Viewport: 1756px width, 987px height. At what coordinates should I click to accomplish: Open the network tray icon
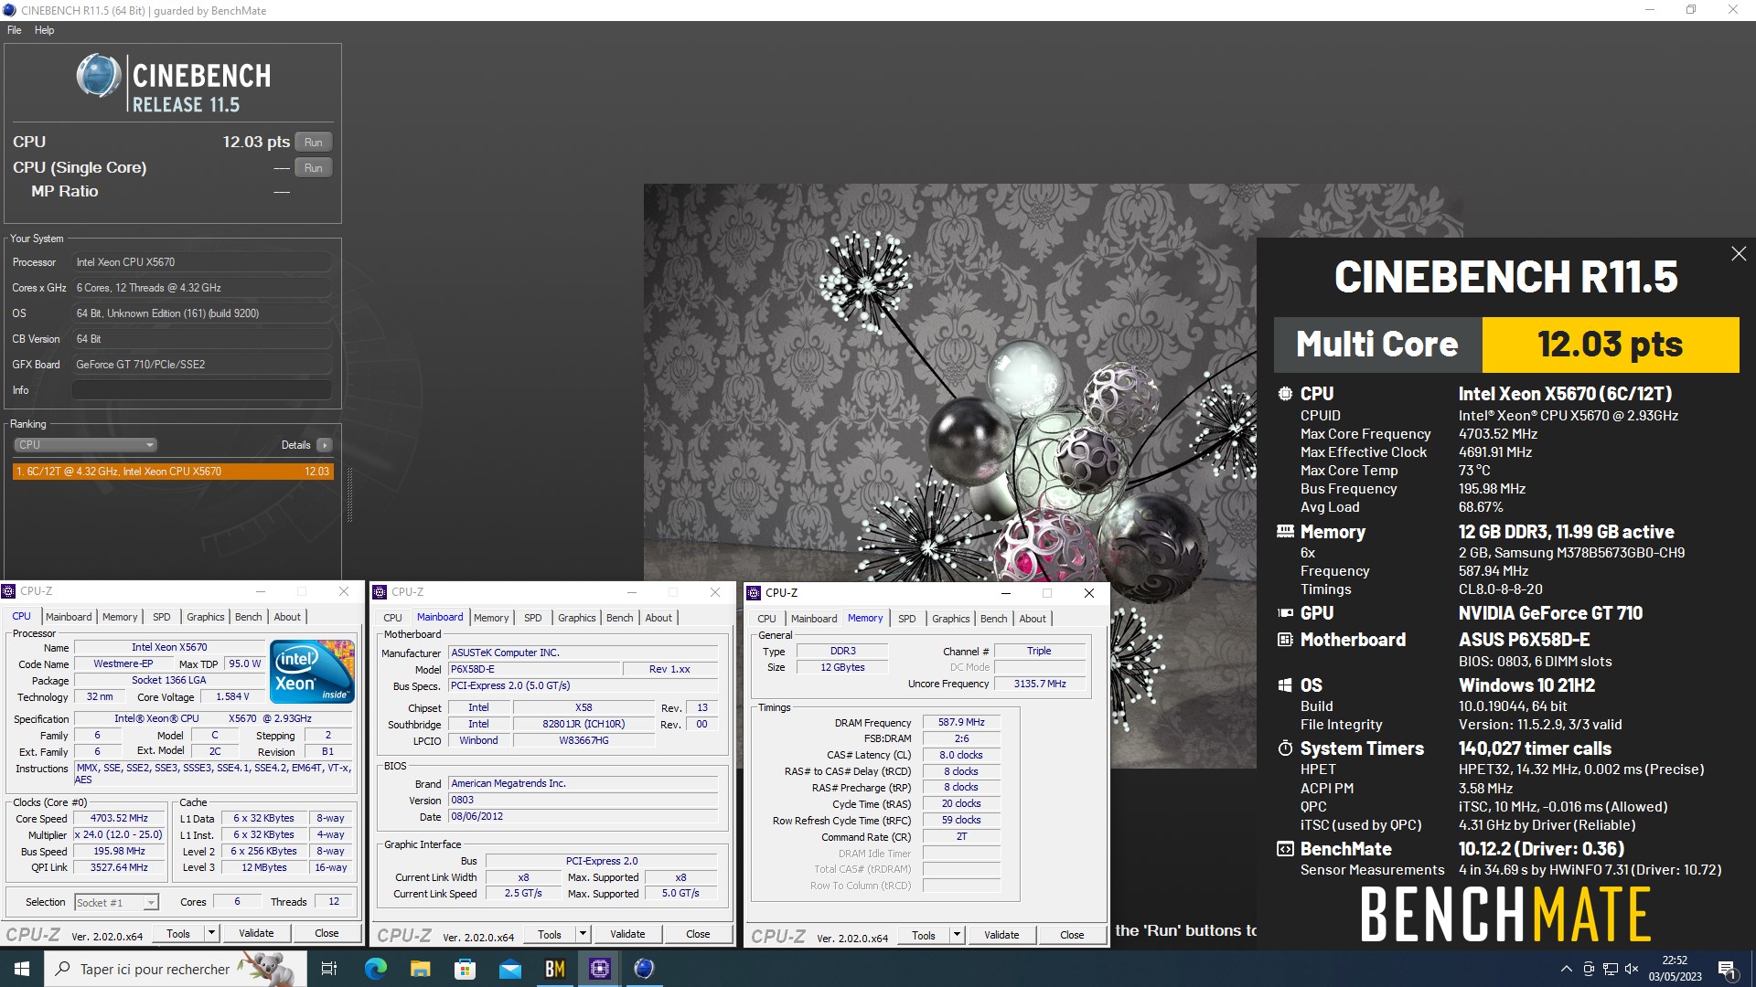point(1610,969)
